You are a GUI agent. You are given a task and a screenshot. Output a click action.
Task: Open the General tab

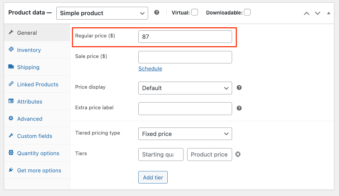click(x=37, y=33)
